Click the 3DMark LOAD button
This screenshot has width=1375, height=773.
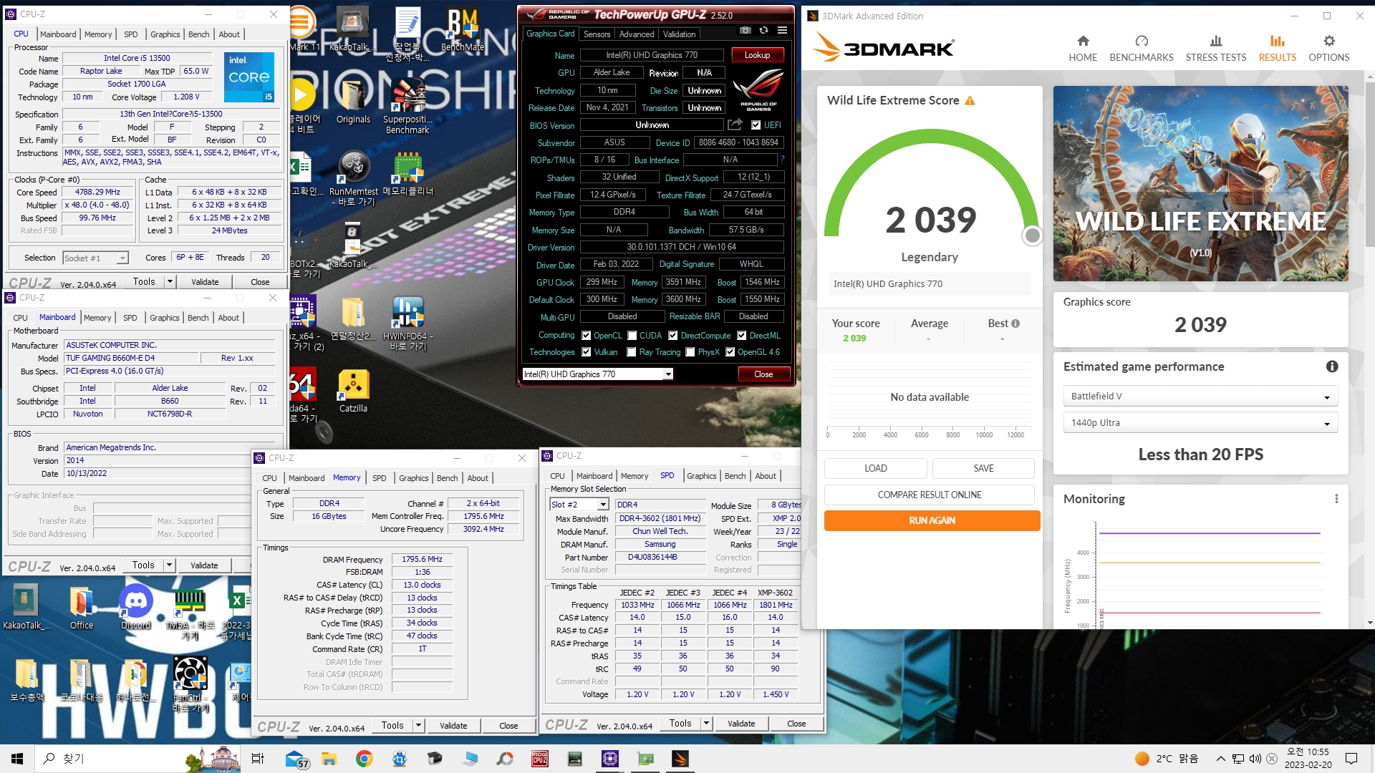point(876,468)
